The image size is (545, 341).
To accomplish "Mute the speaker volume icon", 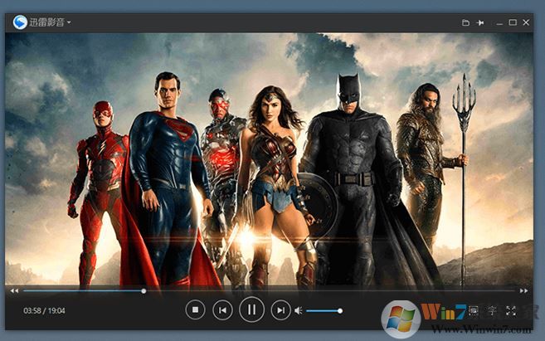I will pyautogui.click(x=299, y=311).
